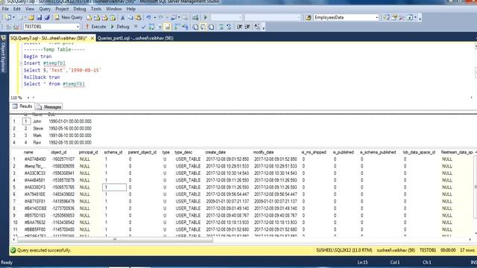Viewport: 477px width, 268px height.
Task: Click the green Start arrow in top toolbar
Action: tap(206, 18)
